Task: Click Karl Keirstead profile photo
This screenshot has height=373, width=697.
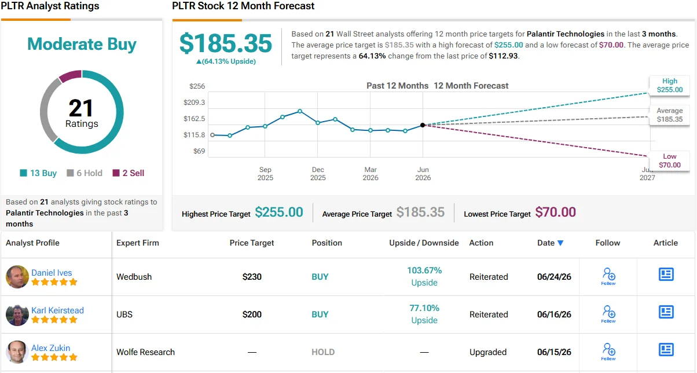Action: coord(17,315)
